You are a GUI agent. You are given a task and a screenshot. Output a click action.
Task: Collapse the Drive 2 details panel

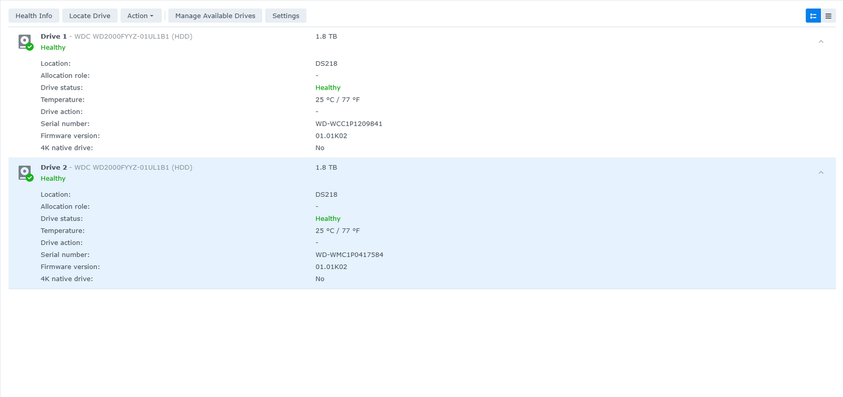click(820, 172)
